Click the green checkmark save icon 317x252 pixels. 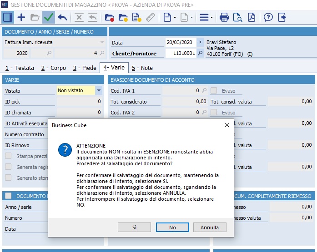coord(49,18)
